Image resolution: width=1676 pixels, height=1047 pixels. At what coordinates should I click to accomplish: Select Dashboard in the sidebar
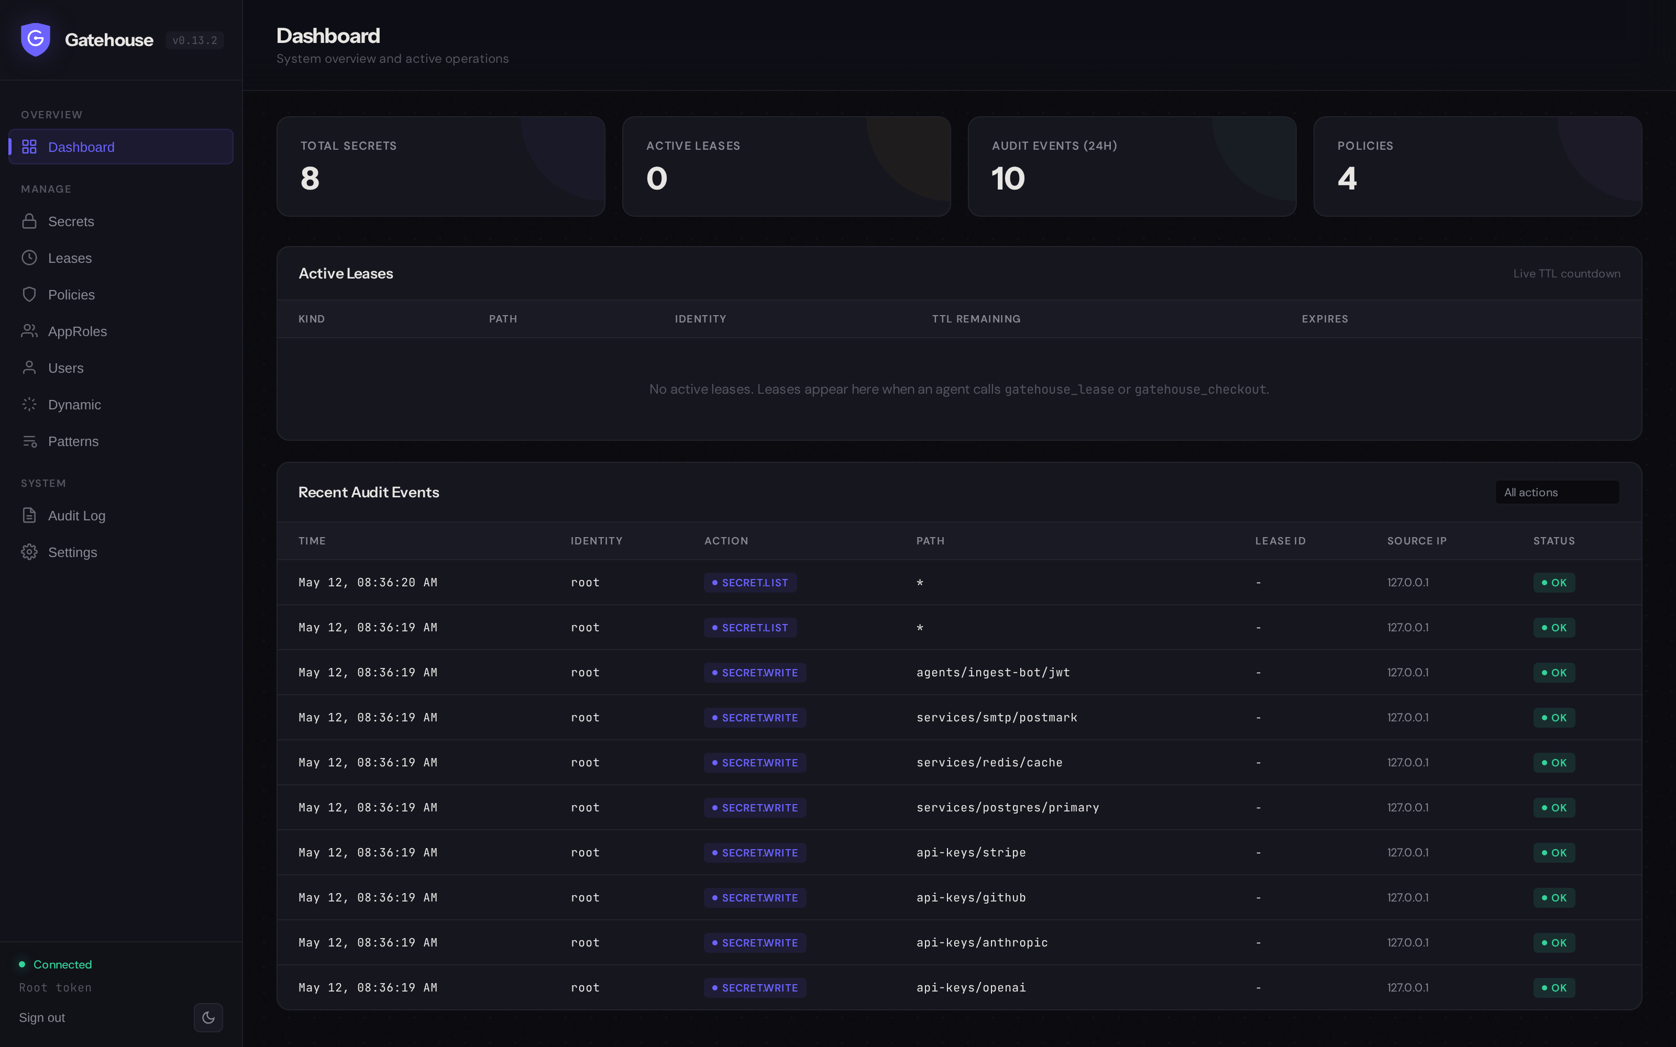point(120,147)
